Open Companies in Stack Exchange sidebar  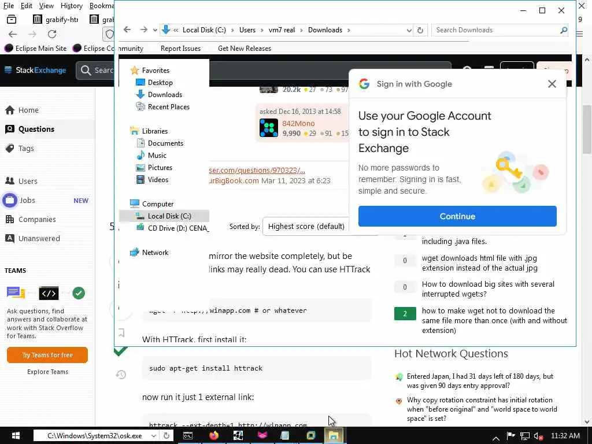(31, 219)
